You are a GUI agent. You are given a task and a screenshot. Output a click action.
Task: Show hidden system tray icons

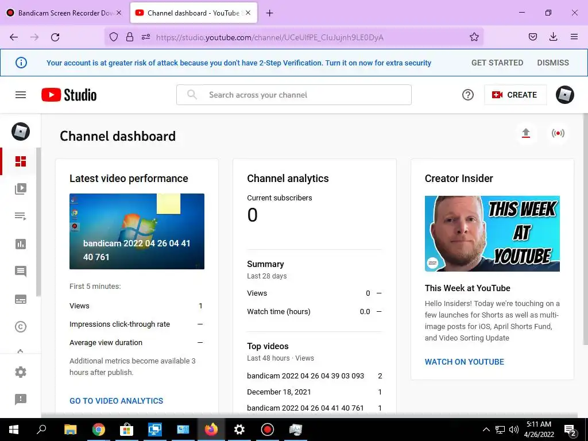click(x=486, y=430)
